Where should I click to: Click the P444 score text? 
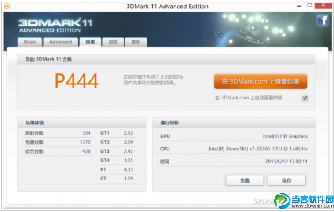point(77,81)
